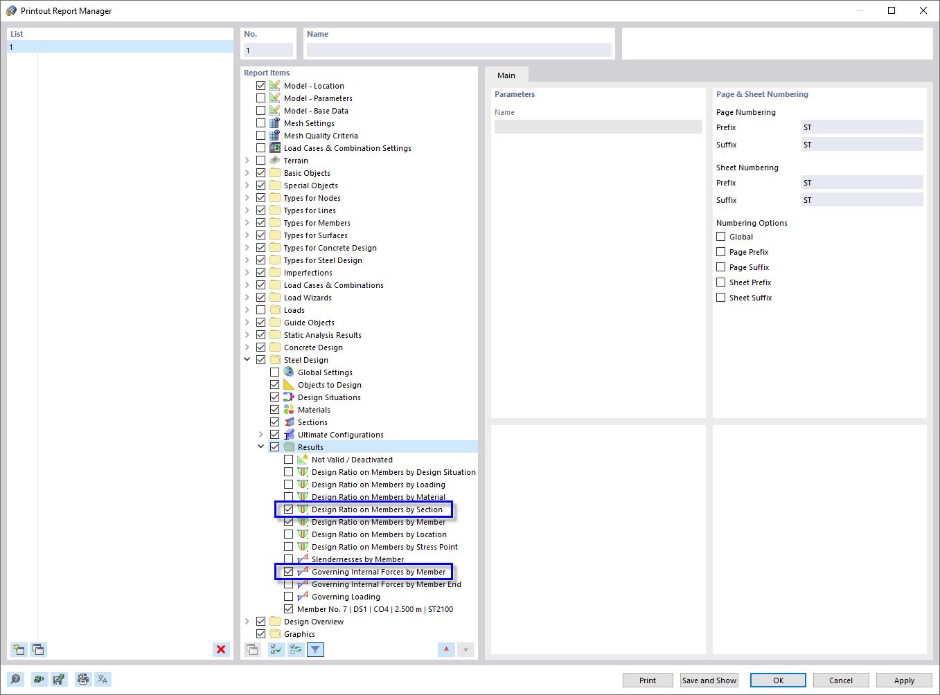Expand the Design Overview node
The height and width of the screenshot is (695, 940).
point(247,622)
